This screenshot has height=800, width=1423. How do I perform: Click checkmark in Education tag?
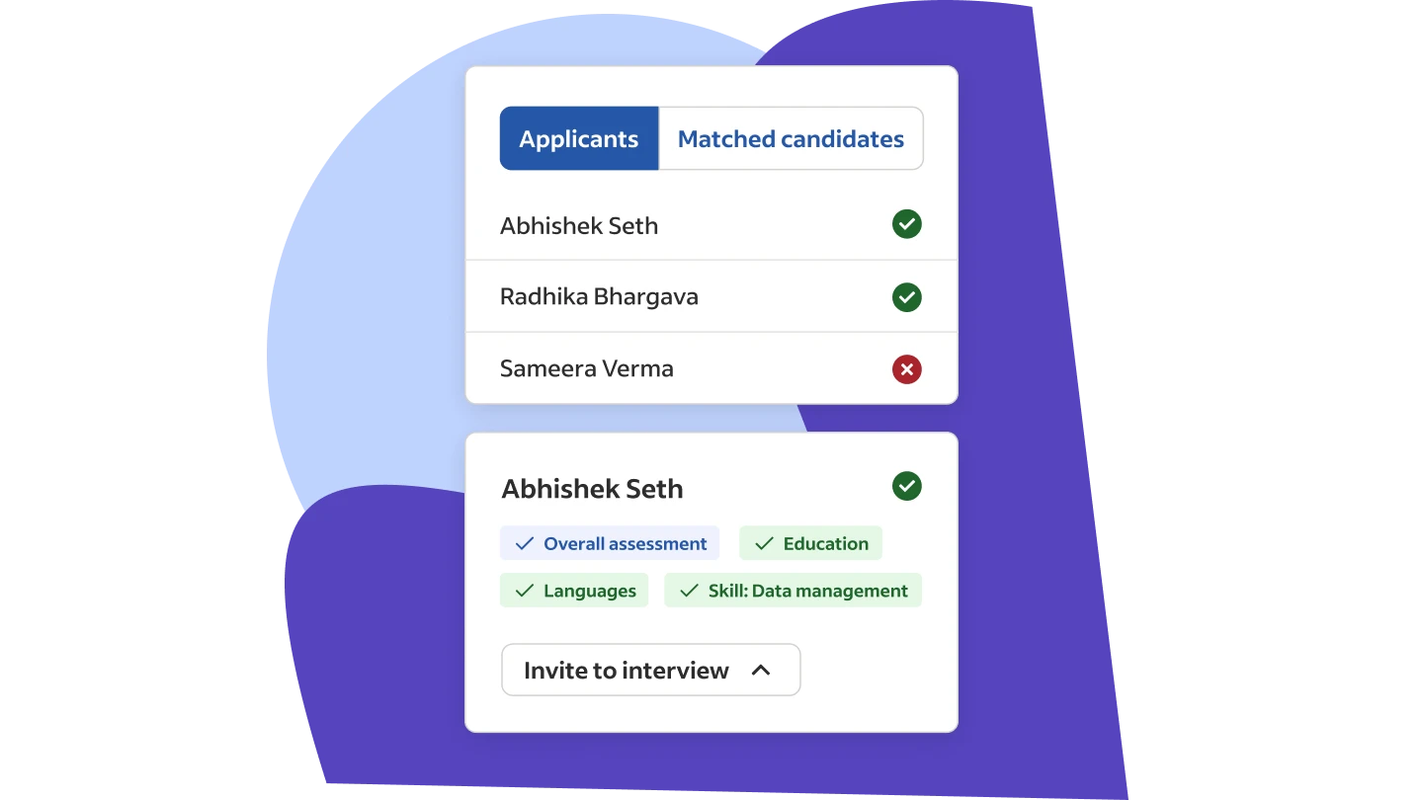coord(764,543)
